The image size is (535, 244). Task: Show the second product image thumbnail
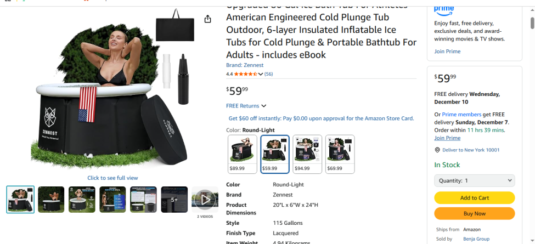[x=51, y=200]
